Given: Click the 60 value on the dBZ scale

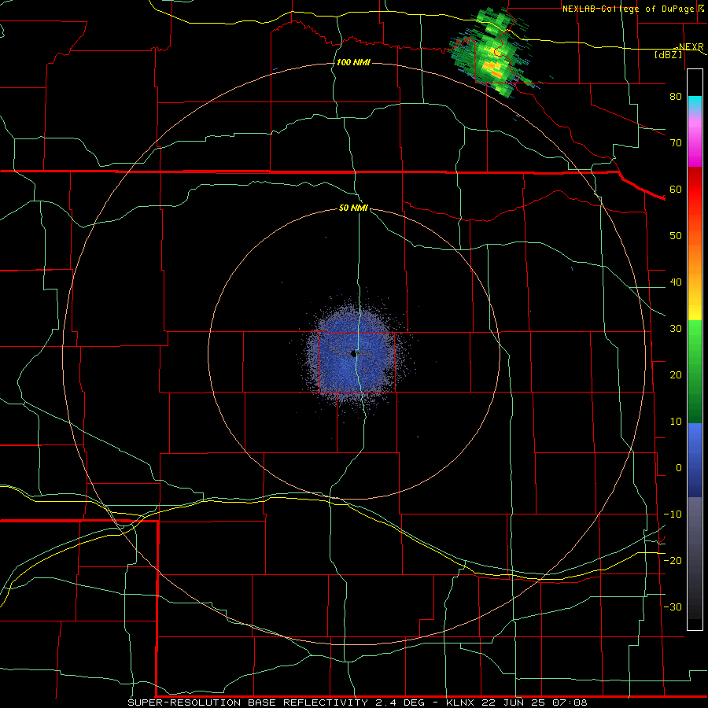Looking at the screenshot, I should click(x=676, y=189).
